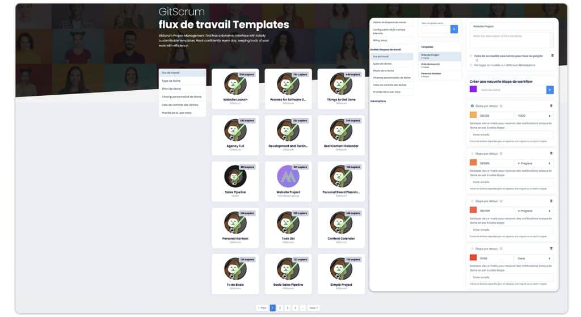
Task: Click the Website Project template name field
Action: (511, 27)
